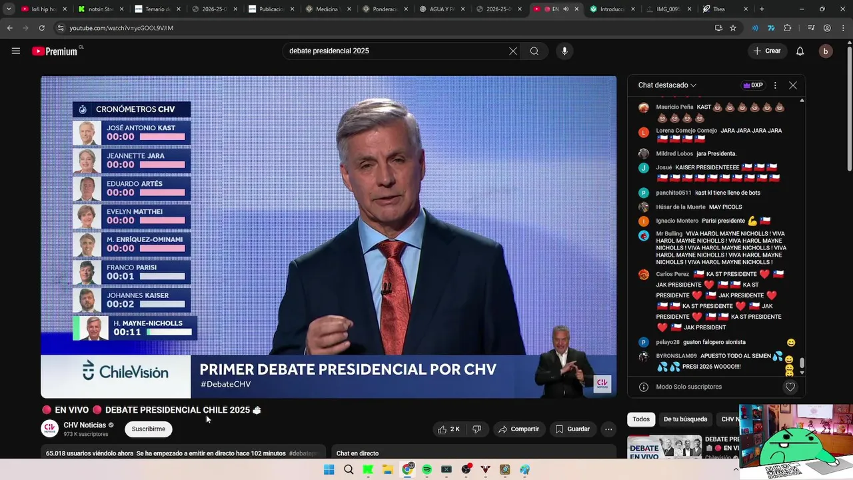Viewport: 853px width, 480px height.
Task: Click Mauricio Peña chat username
Action: click(x=674, y=107)
